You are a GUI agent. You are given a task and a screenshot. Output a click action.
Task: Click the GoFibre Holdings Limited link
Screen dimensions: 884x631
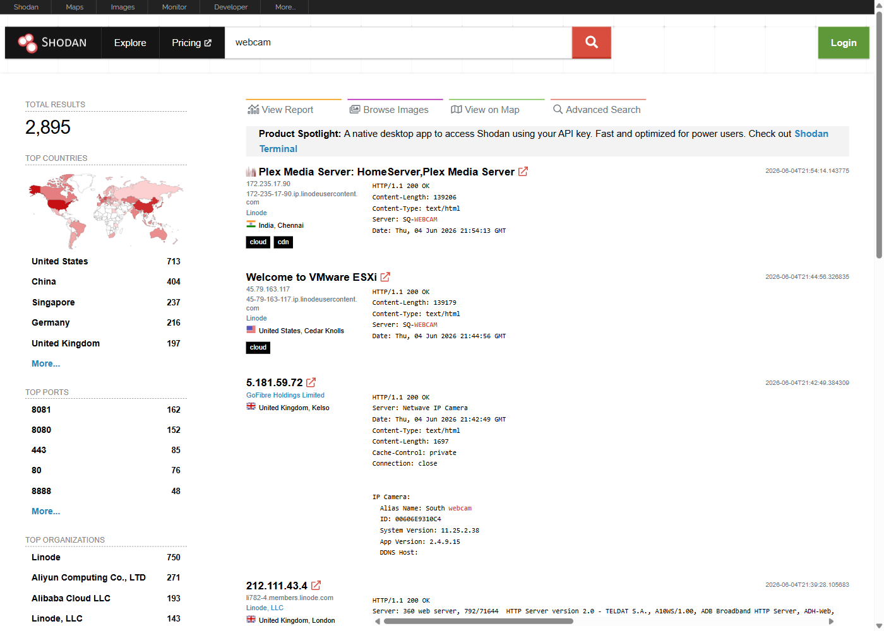click(285, 395)
